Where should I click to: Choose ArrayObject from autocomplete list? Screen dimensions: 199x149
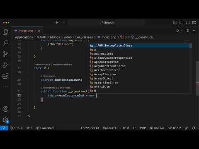[139, 79]
